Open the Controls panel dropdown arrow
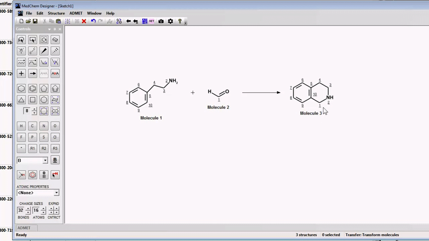The image size is (429, 241). (49, 29)
